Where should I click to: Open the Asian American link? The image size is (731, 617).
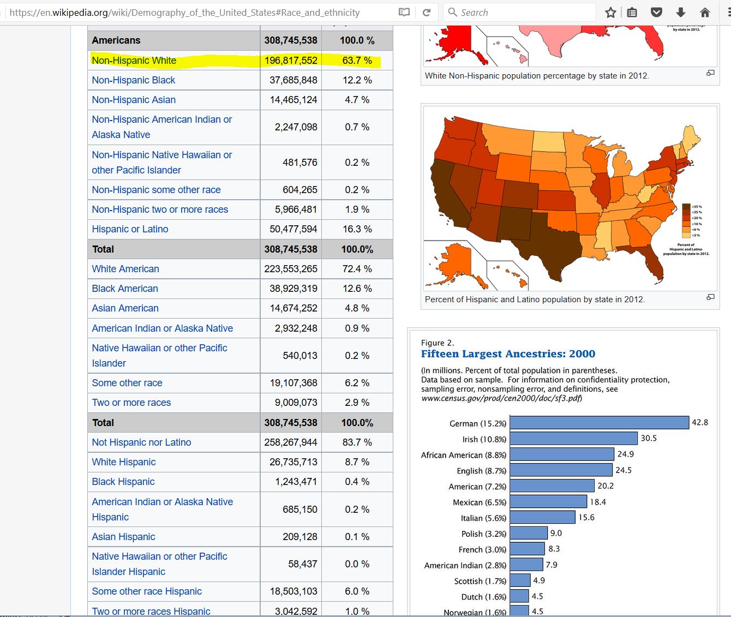(x=125, y=308)
